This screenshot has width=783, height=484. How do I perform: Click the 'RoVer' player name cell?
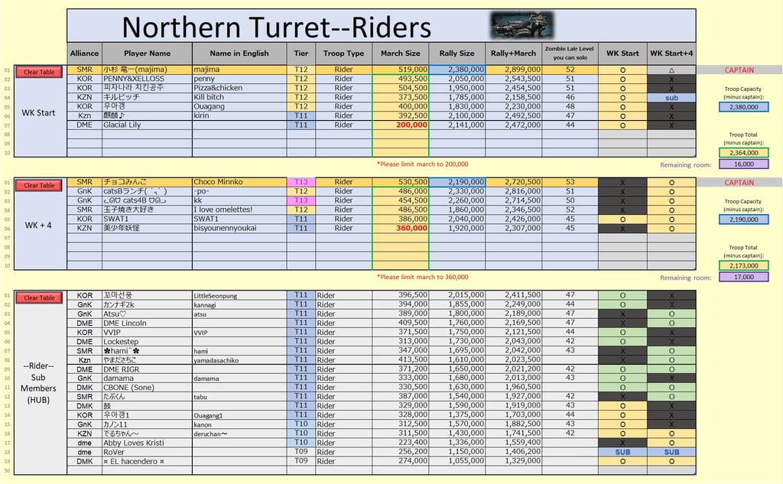(x=147, y=452)
